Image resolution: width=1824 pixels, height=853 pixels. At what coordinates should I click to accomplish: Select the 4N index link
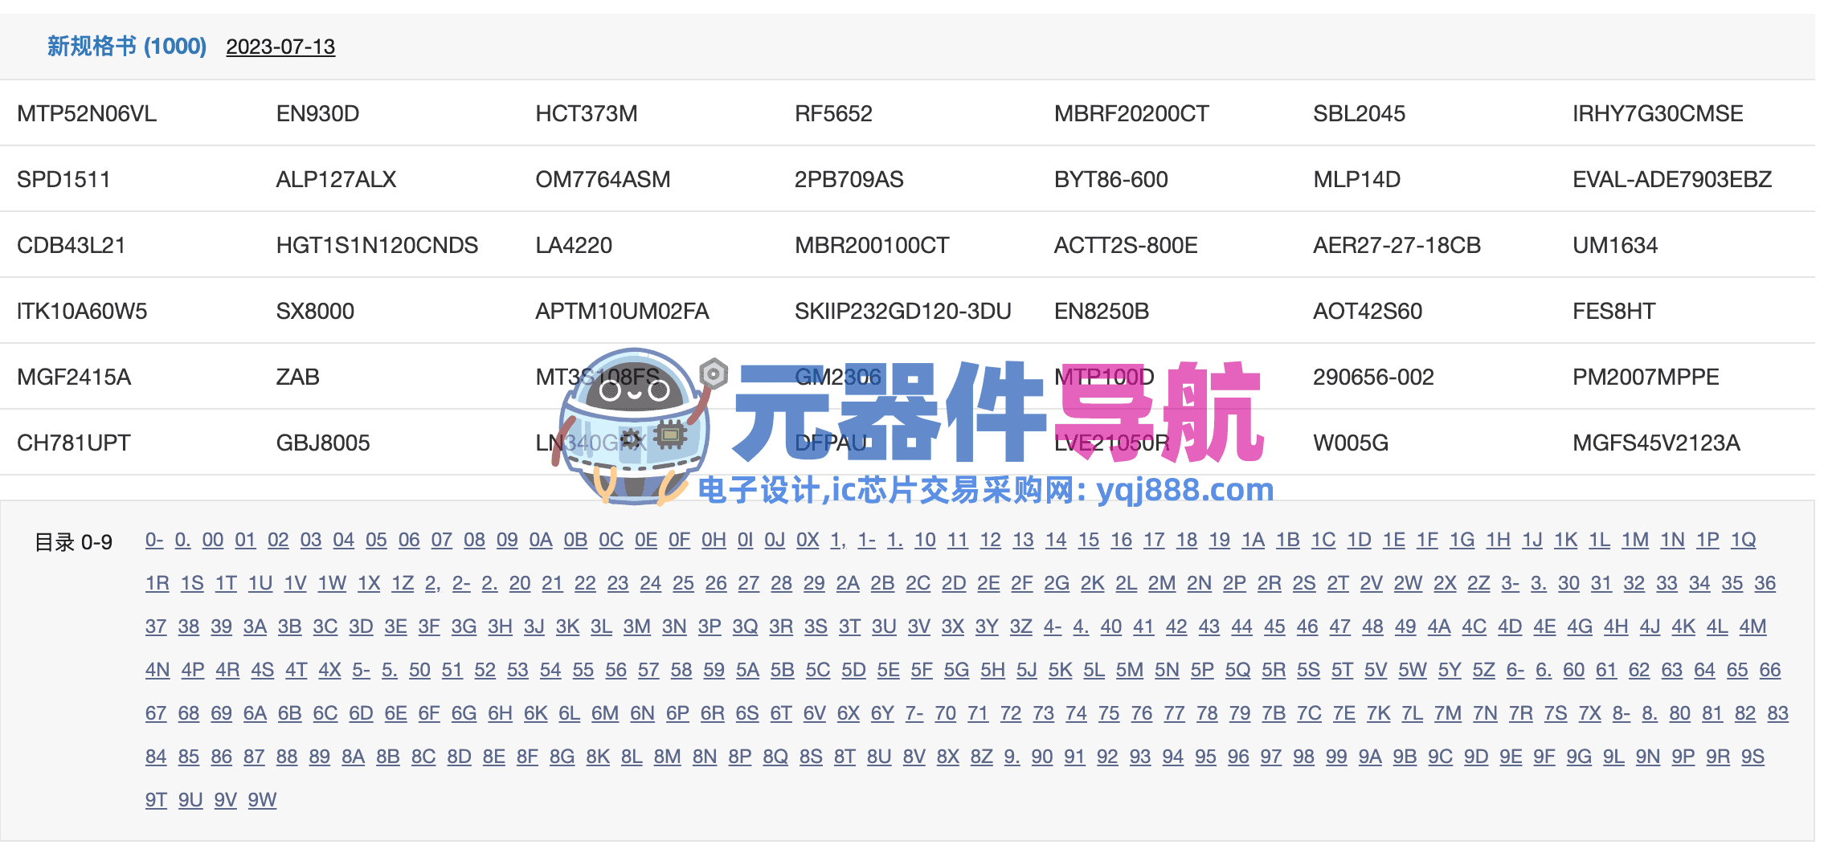tap(157, 671)
